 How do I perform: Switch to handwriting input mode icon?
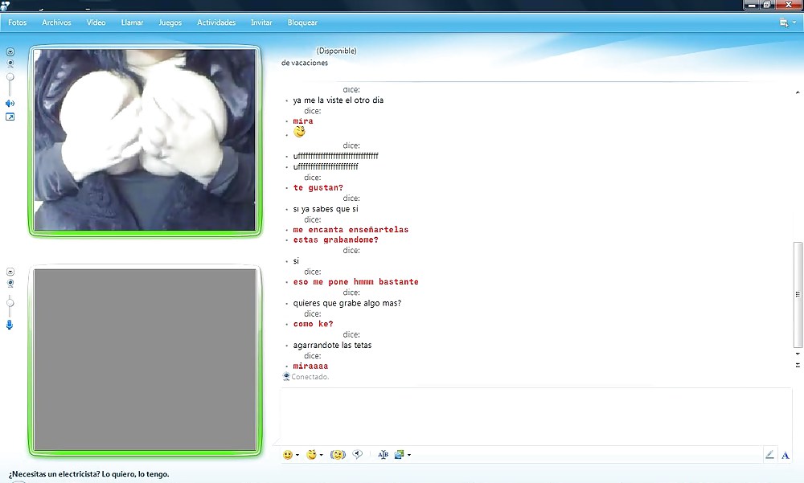[x=769, y=455]
